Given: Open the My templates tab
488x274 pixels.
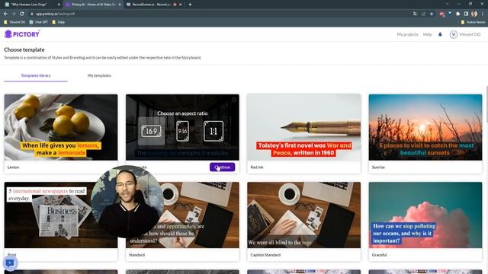Looking at the screenshot, I should pyautogui.click(x=99, y=75).
